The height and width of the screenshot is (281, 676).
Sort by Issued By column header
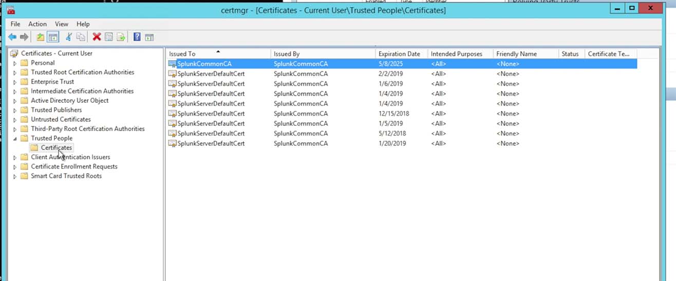287,54
